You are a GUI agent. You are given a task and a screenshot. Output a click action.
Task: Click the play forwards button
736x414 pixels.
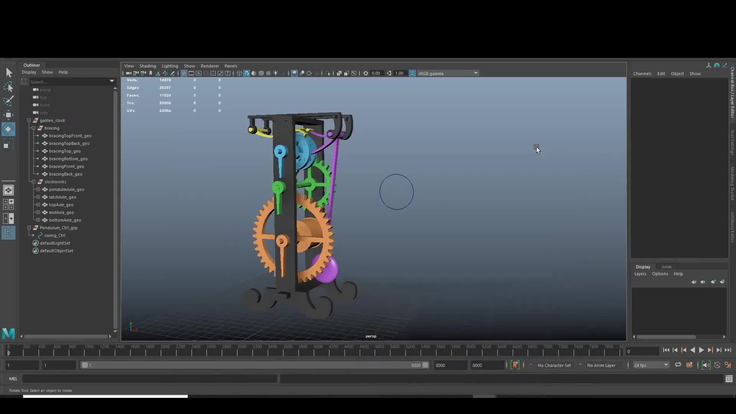point(701,350)
